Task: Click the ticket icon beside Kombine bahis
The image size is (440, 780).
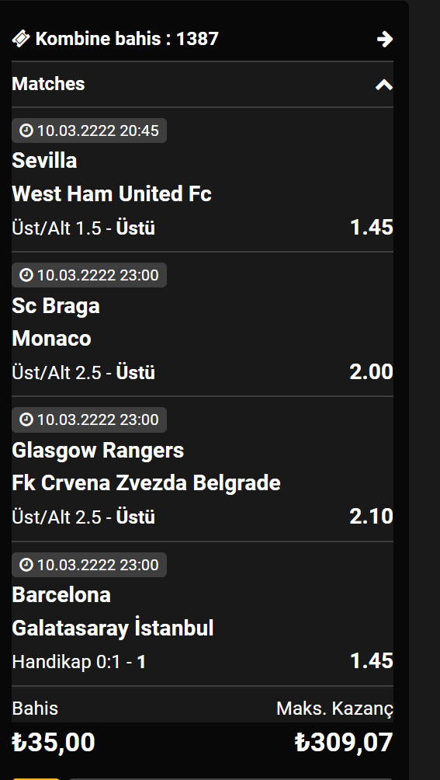Action: pyautogui.click(x=21, y=38)
